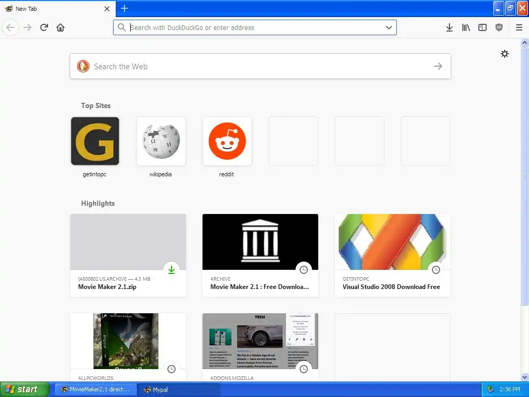Click the Highlights section header
This screenshot has height=397, width=529.
point(98,203)
